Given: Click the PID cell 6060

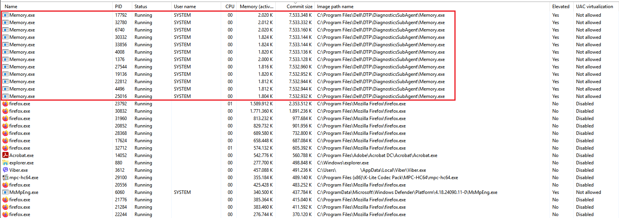Looking at the screenshot, I should point(120,192).
